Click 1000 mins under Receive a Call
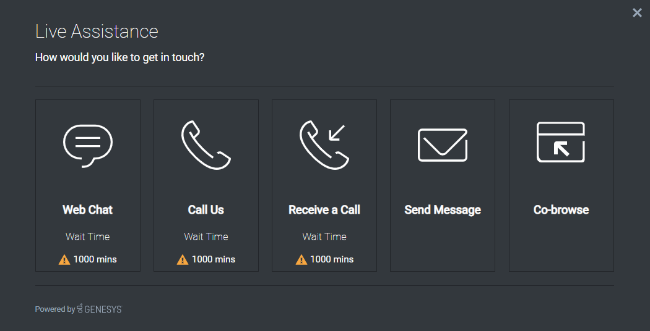The image size is (650, 331). tap(332, 259)
